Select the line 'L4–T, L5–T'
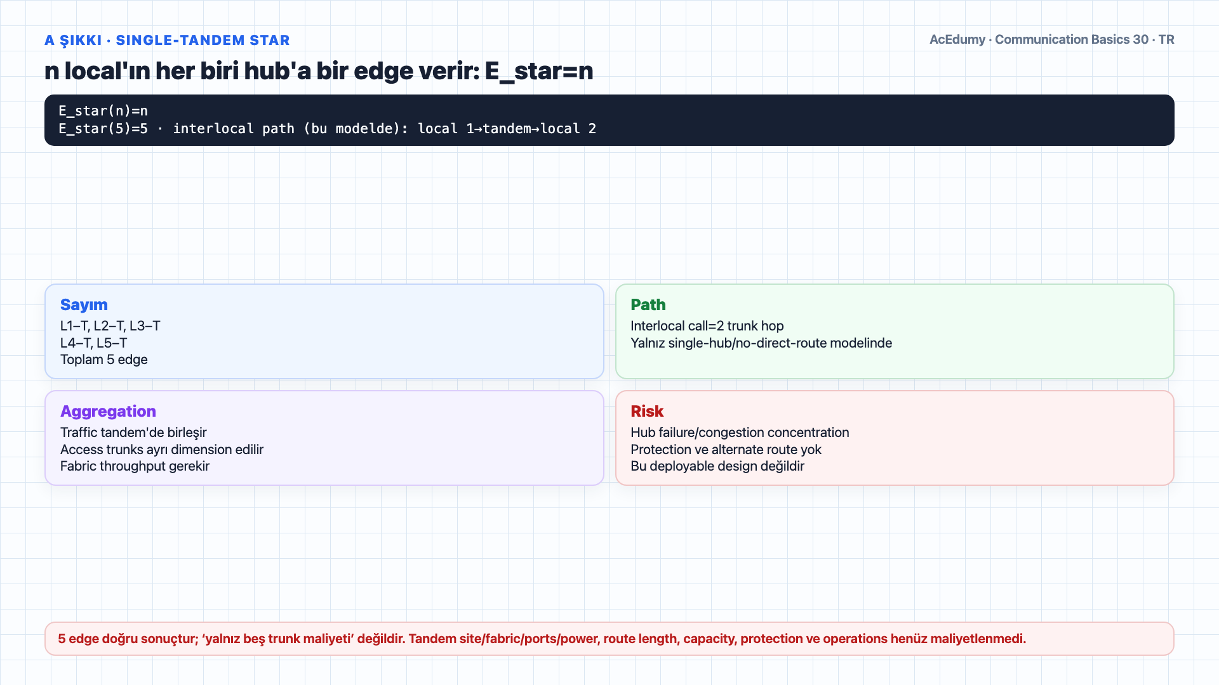Viewport: 1219px width, 685px height. pos(93,343)
